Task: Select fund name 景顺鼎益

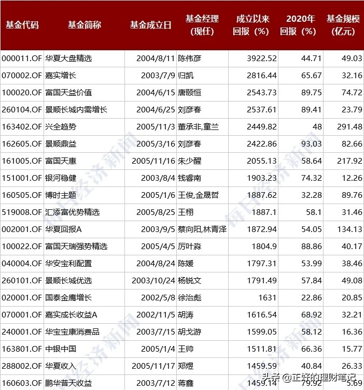Action: [x=61, y=144]
